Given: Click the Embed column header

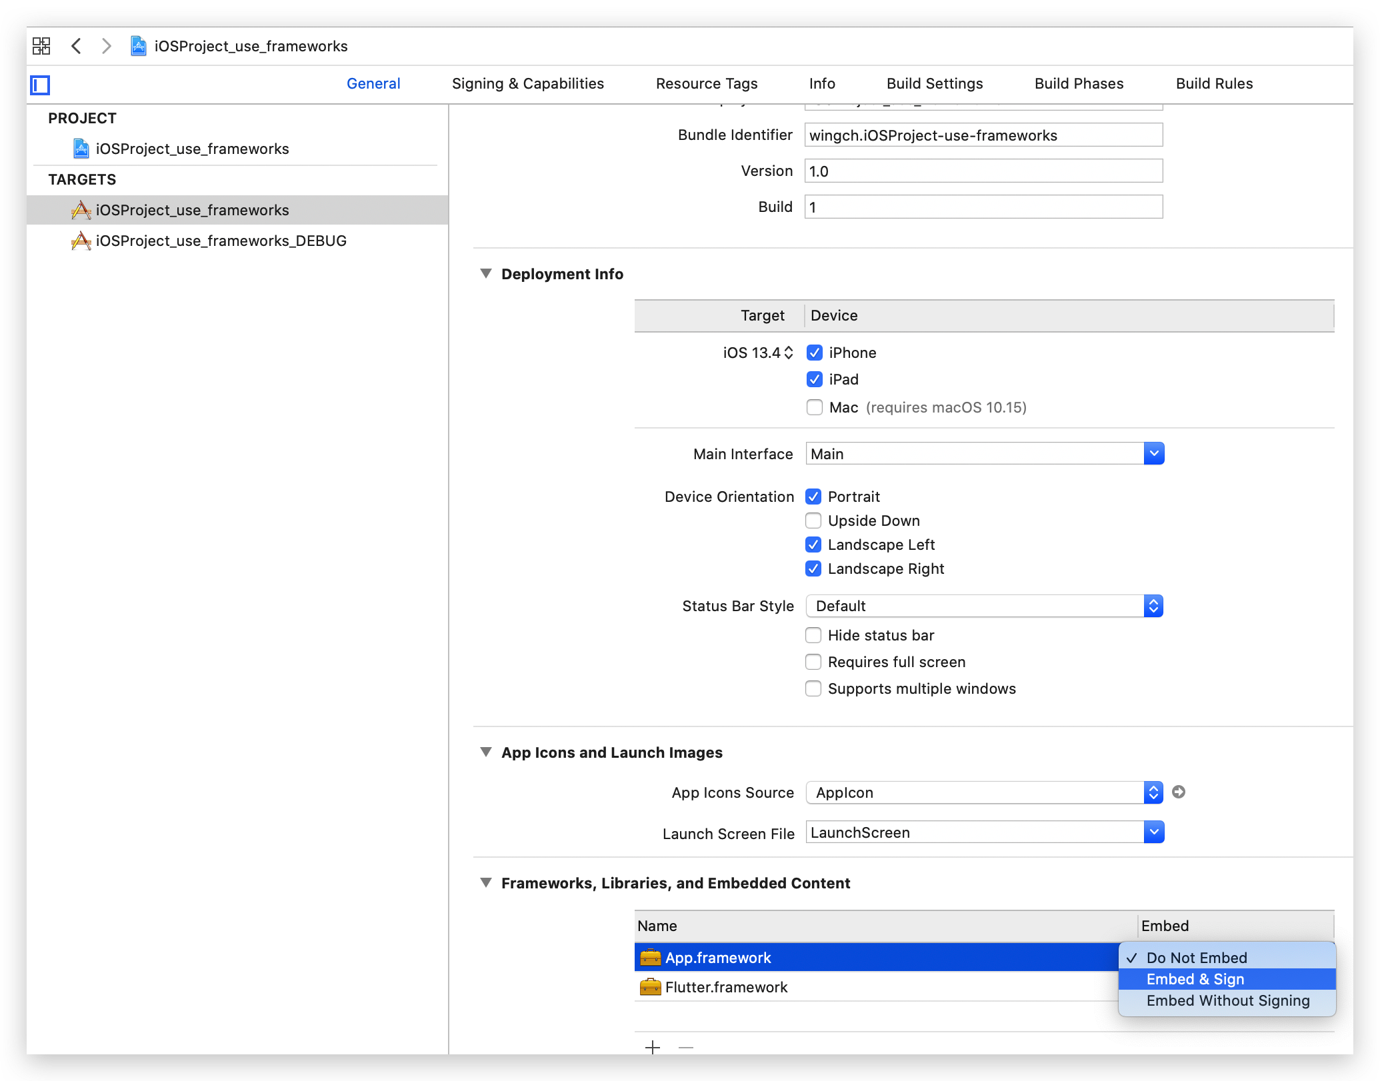Looking at the screenshot, I should tap(1236, 926).
